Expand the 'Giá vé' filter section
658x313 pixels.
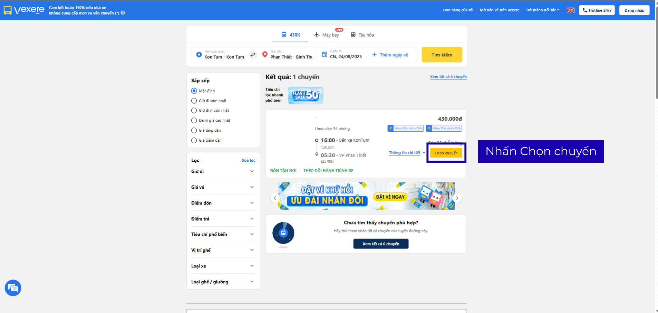(223, 187)
